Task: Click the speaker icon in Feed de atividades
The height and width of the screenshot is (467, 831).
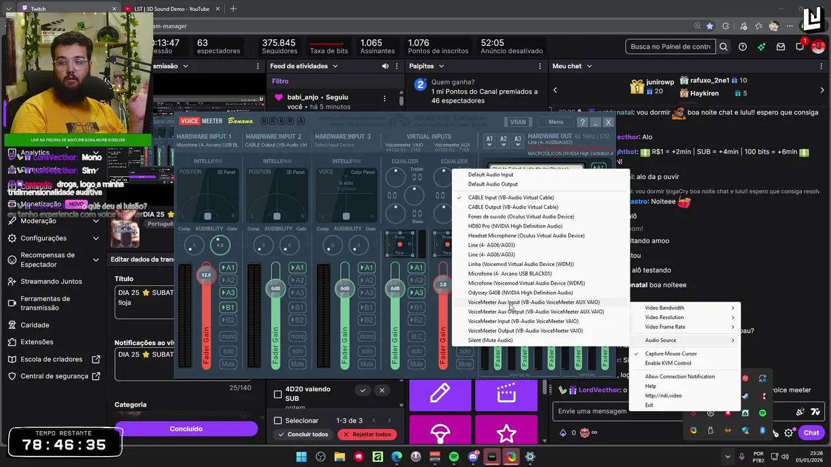Action: tap(386, 66)
